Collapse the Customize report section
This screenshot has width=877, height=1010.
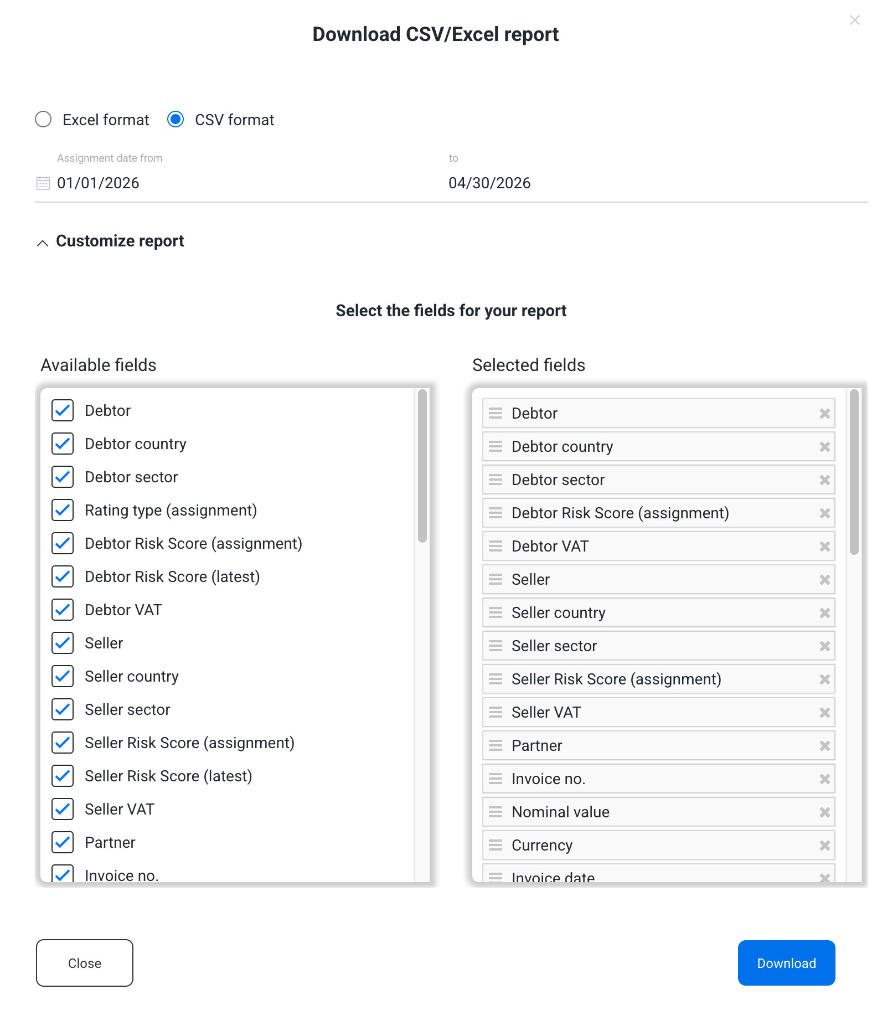(43, 243)
